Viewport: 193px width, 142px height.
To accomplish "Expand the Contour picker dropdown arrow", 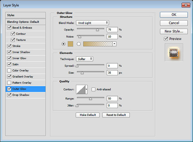I will [x=87, y=90].
